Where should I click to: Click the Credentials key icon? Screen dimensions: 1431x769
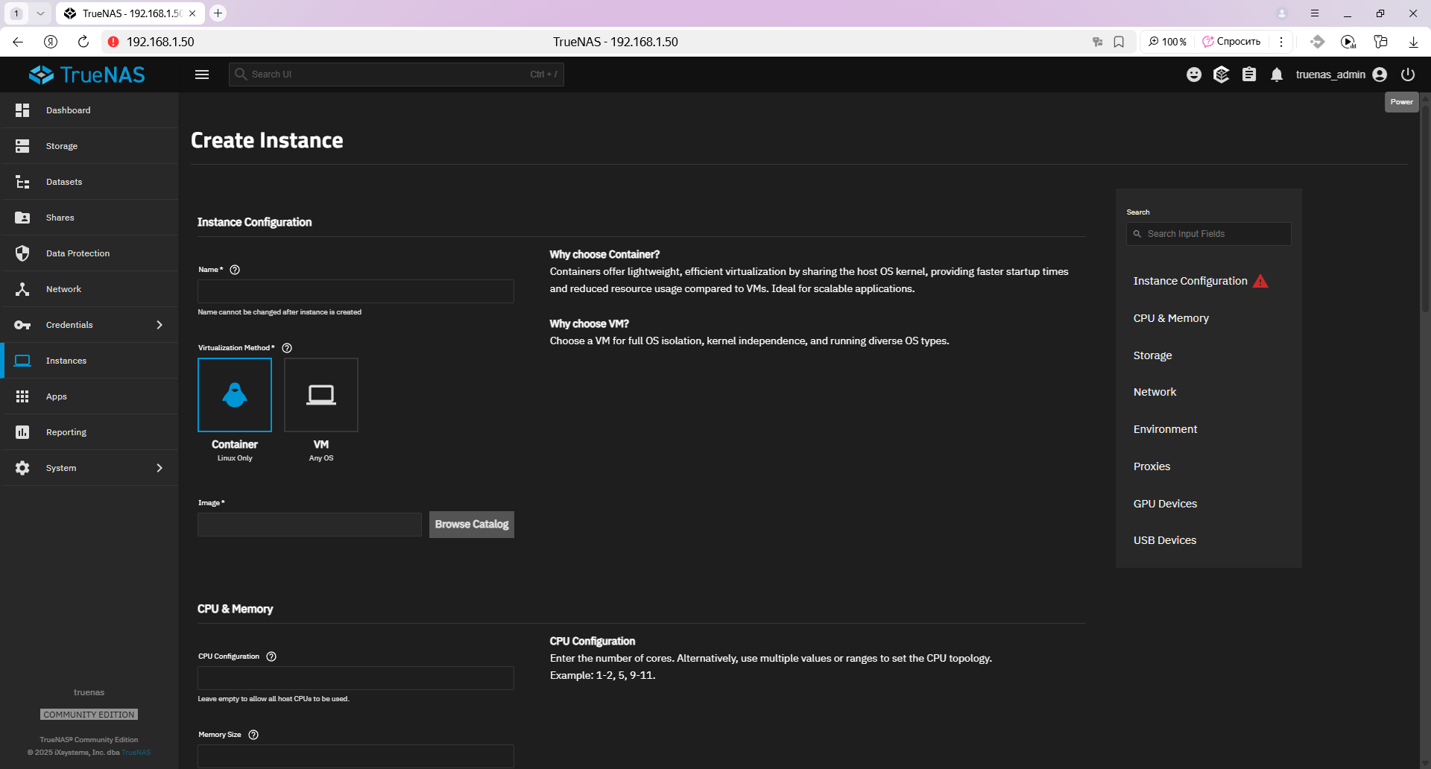[x=22, y=325]
